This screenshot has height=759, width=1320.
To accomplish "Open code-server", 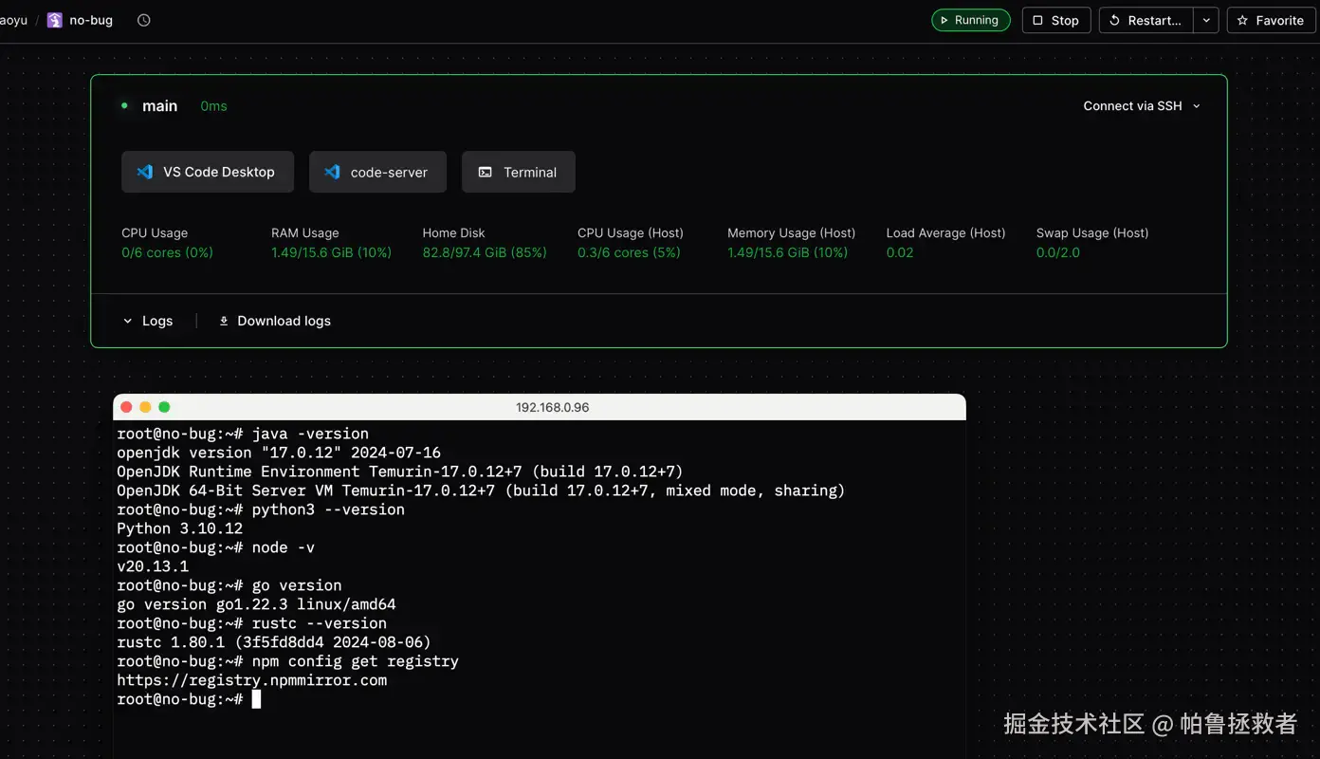I will tap(377, 172).
